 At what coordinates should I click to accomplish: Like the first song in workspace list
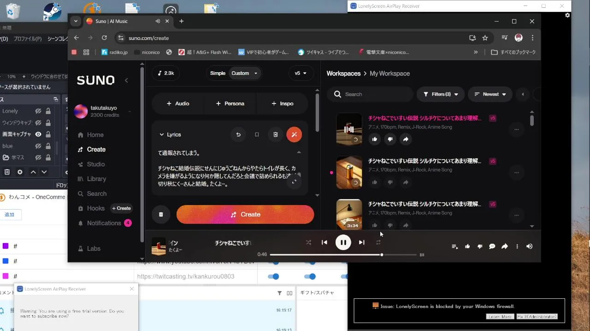click(374, 139)
